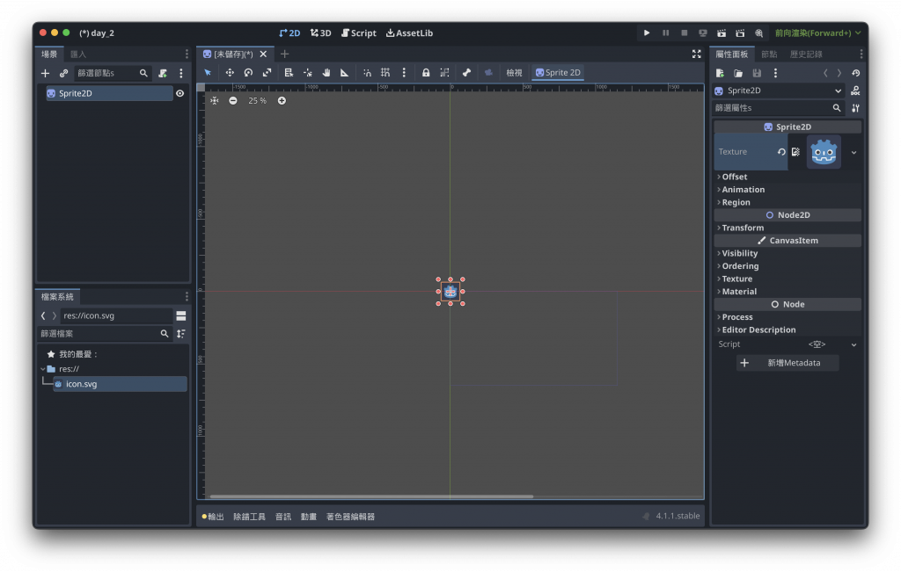This screenshot has height=572, width=901.
Task: Select Sprite2D node in scene tree
Action: (109, 93)
